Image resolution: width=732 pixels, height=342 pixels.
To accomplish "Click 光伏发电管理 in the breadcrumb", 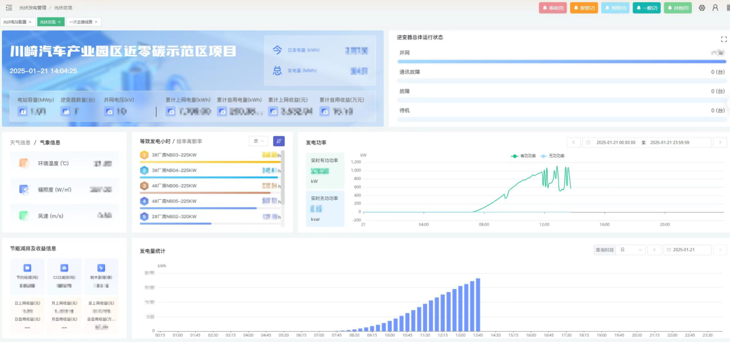I will click(x=33, y=7).
